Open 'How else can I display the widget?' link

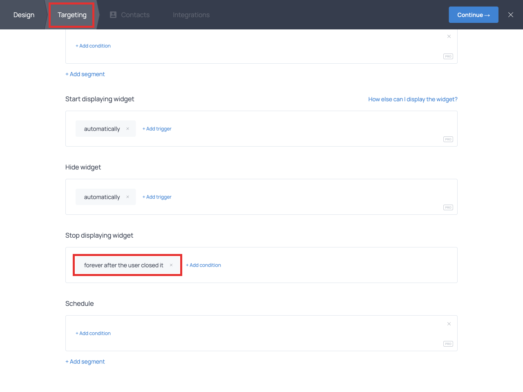(x=413, y=99)
